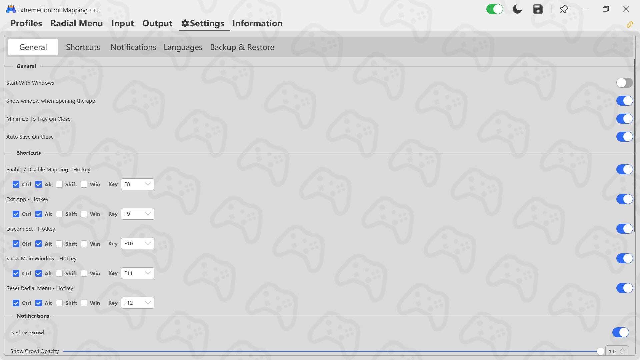The height and width of the screenshot is (360, 640).
Task: Toggle the green mapping enable switch in title bar
Action: (x=494, y=9)
